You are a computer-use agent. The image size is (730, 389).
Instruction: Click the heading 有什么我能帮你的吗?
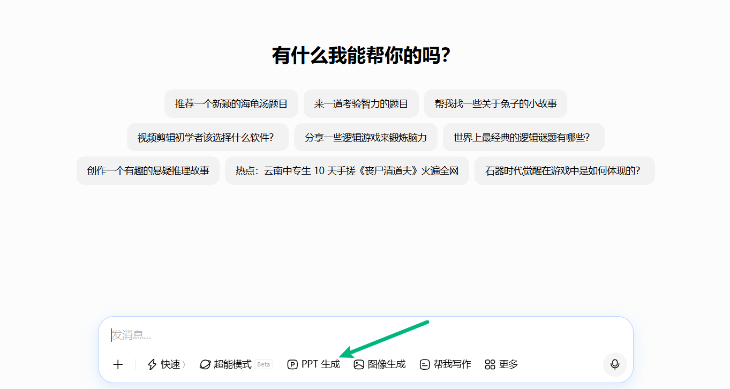click(361, 56)
